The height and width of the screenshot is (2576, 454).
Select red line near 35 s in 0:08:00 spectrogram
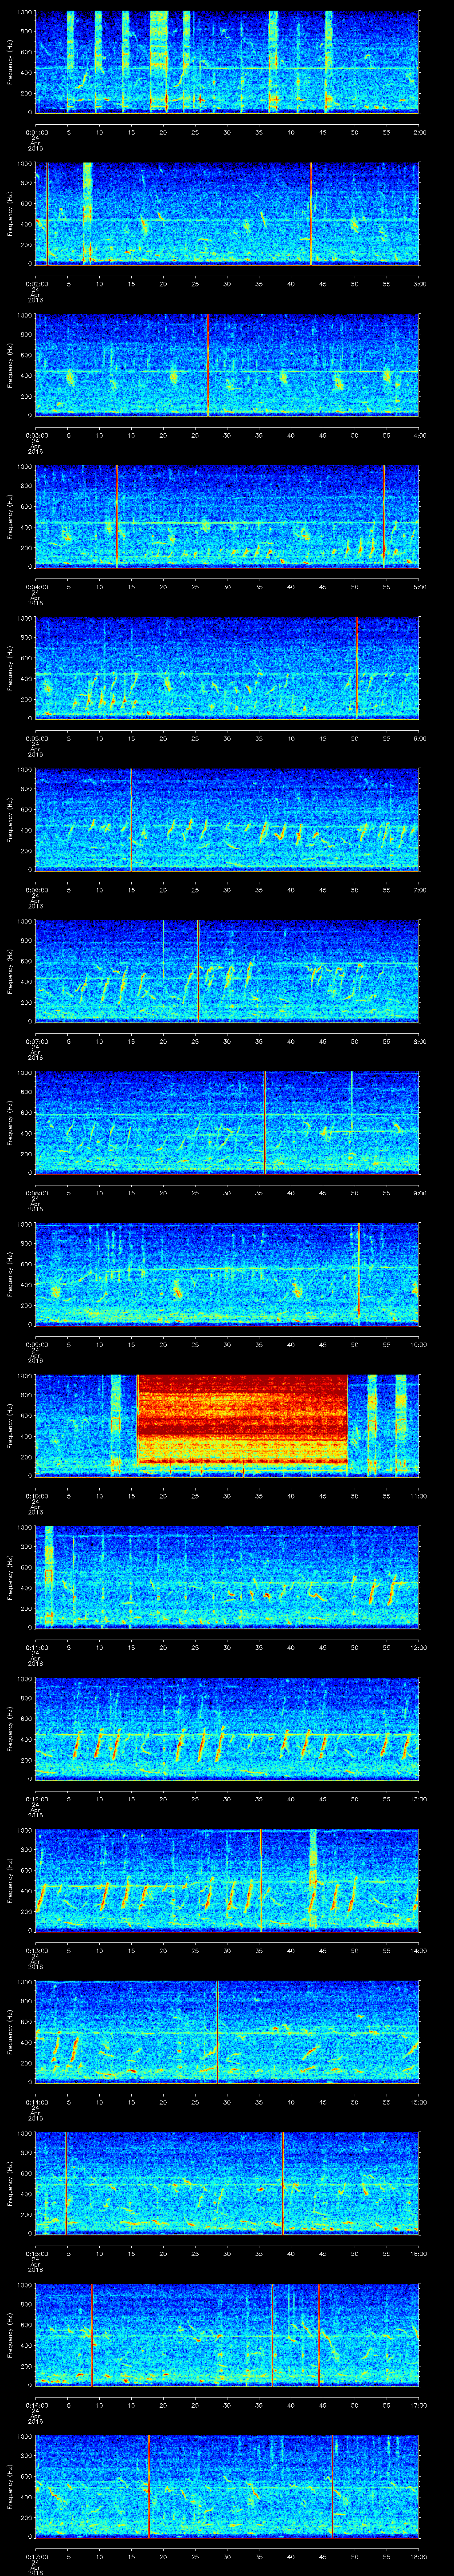[x=264, y=1121]
